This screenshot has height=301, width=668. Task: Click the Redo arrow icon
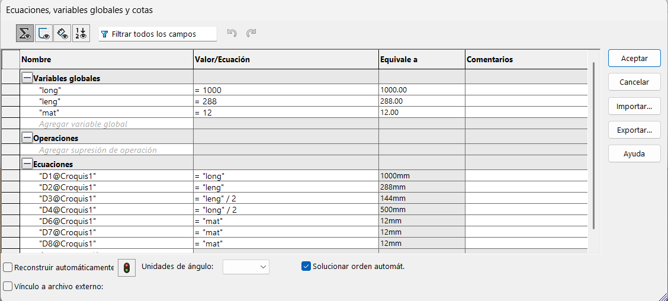[251, 34]
